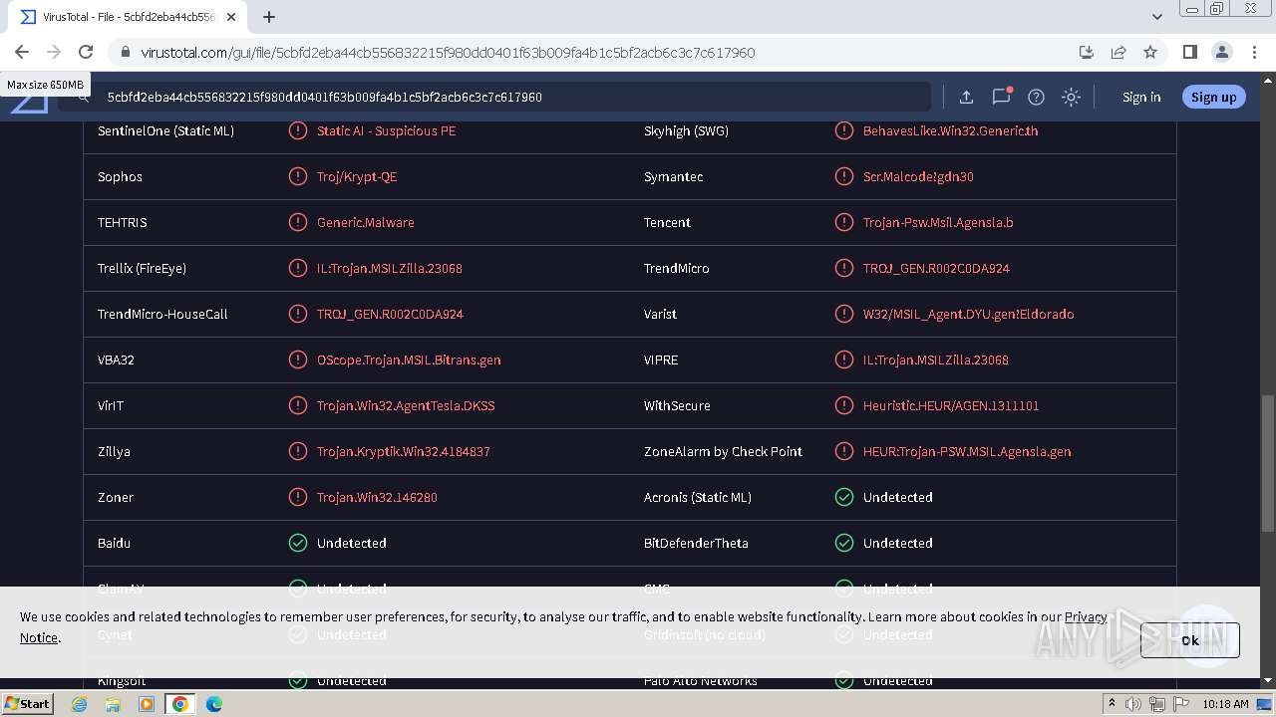Click the Acronis undetected check icon
This screenshot has height=717, width=1276.
point(843,497)
